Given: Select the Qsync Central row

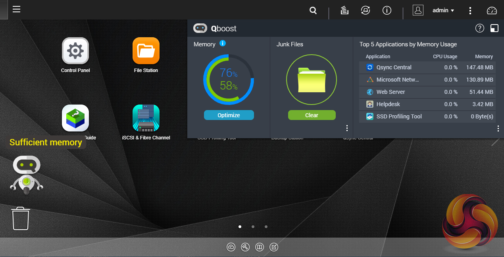Looking at the screenshot, I should [427, 67].
